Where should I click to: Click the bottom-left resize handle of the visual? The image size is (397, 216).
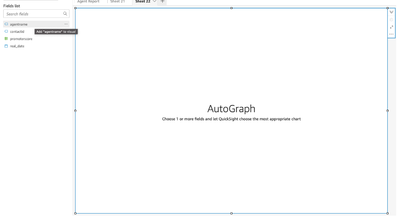(76, 214)
